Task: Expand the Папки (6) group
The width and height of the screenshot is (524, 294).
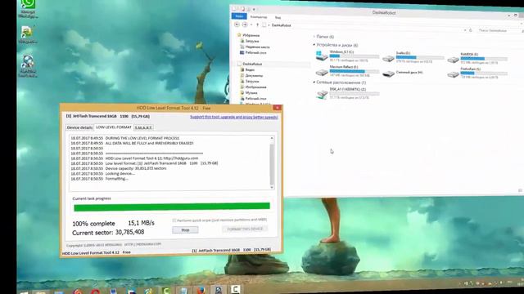Action: pos(314,36)
